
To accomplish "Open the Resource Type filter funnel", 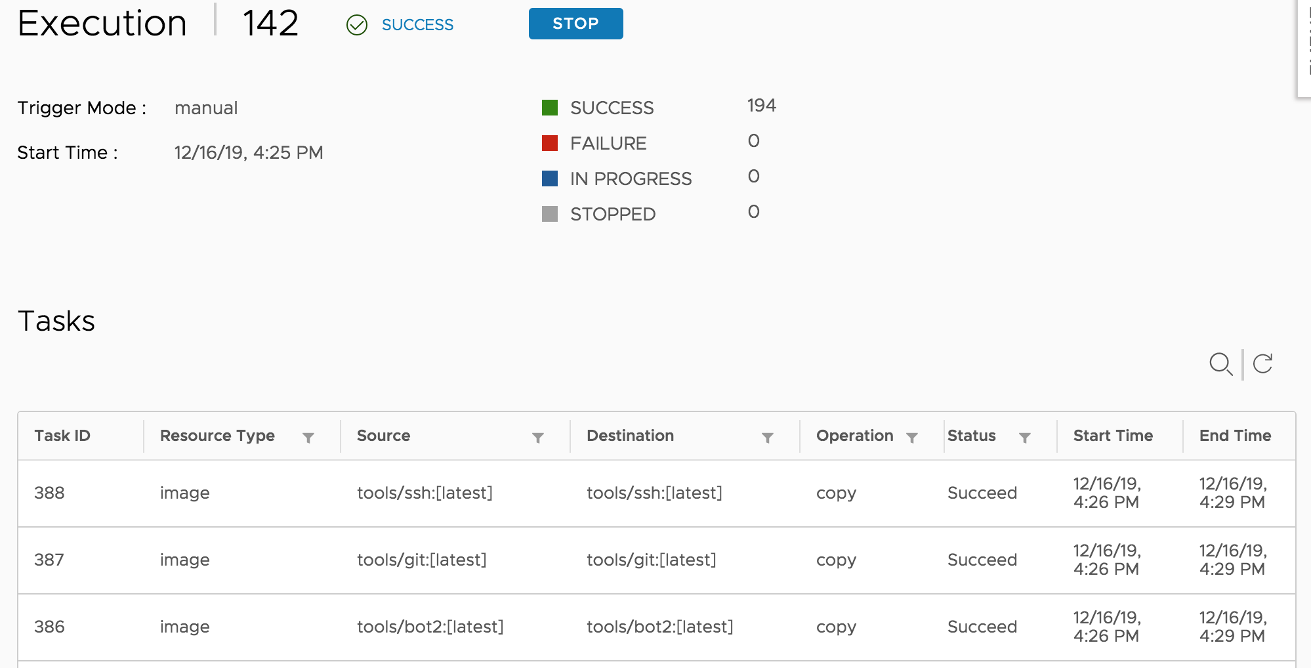I will coord(308,436).
